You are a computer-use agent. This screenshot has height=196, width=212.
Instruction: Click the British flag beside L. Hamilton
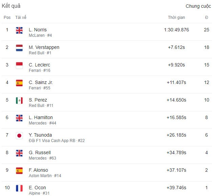click(19, 118)
